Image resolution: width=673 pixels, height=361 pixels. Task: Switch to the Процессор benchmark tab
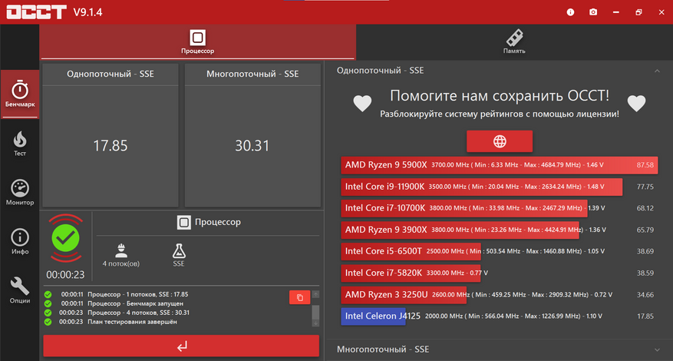point(197,42)
